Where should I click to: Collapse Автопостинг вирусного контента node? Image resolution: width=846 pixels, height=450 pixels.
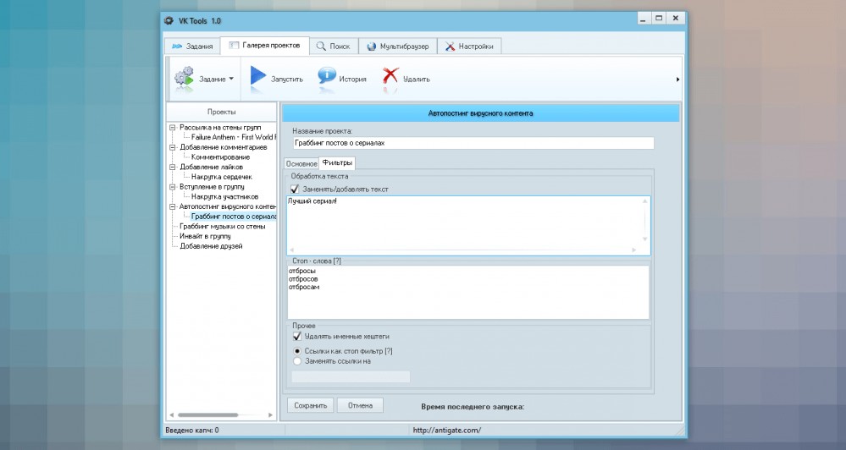pos(173,206)
